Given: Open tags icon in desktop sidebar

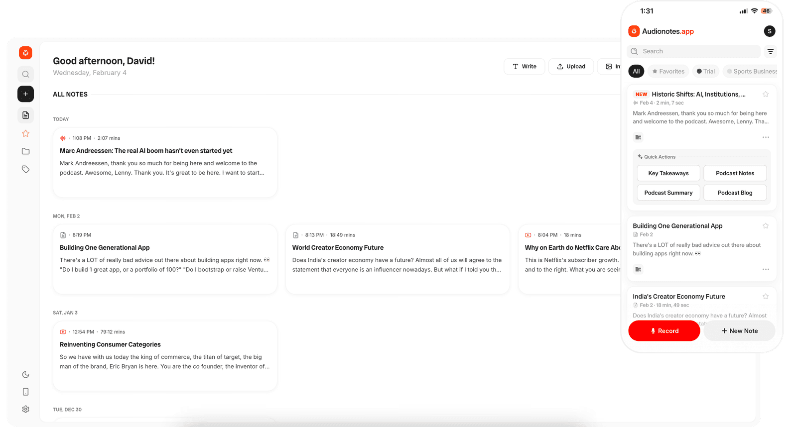Looking at the screenshot, I should (x=25, y=169).
